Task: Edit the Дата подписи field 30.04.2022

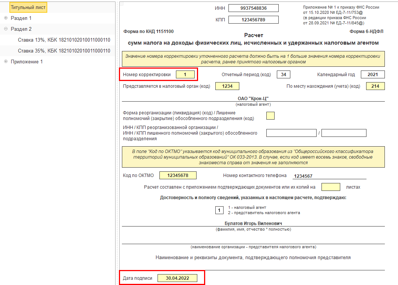Action: [x=177, y=278]
